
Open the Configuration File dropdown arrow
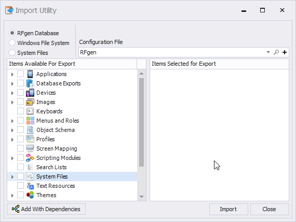tap(268, 52)
